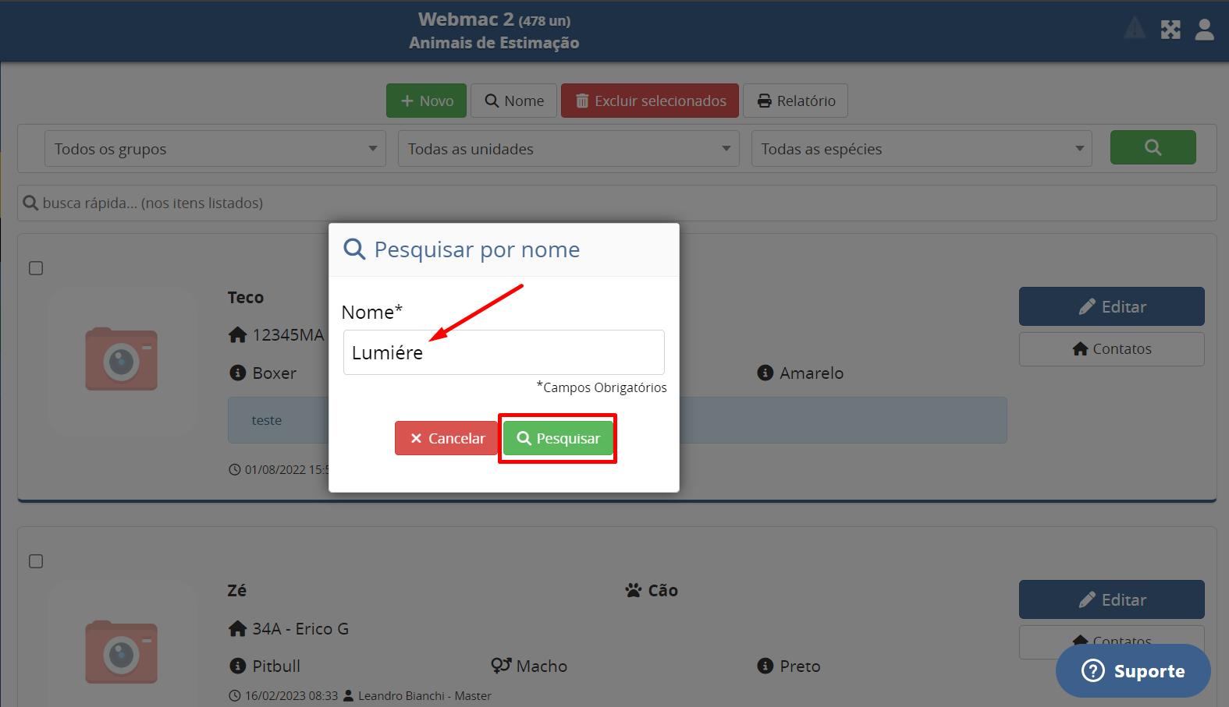Viewport: 1229px width, 707px height.
Task: Click the trash Excluir selecionados button
Action: coord(649,101)
